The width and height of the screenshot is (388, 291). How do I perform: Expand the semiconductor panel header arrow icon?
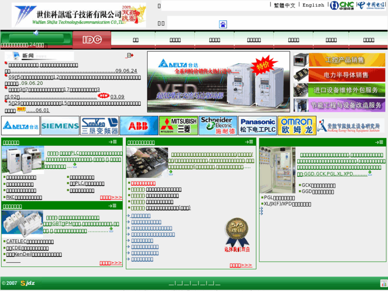(112, 206)
